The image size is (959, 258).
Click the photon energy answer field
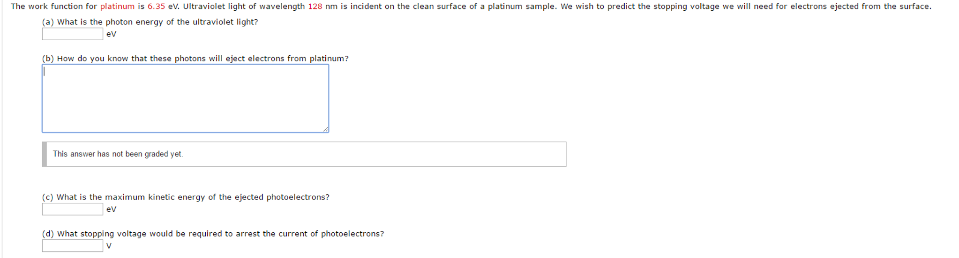click(72, 34)
